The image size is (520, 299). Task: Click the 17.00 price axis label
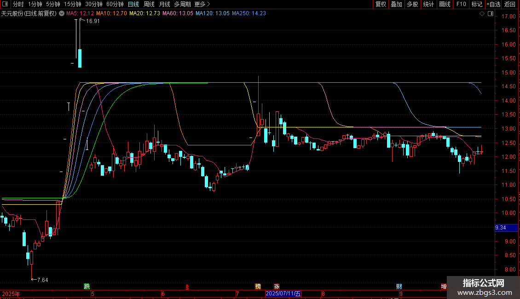pyautogui.click(x=508, y=16)
